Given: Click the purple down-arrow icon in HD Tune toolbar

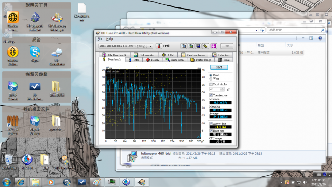Looking at the screenshot, I should pos(214,46).
